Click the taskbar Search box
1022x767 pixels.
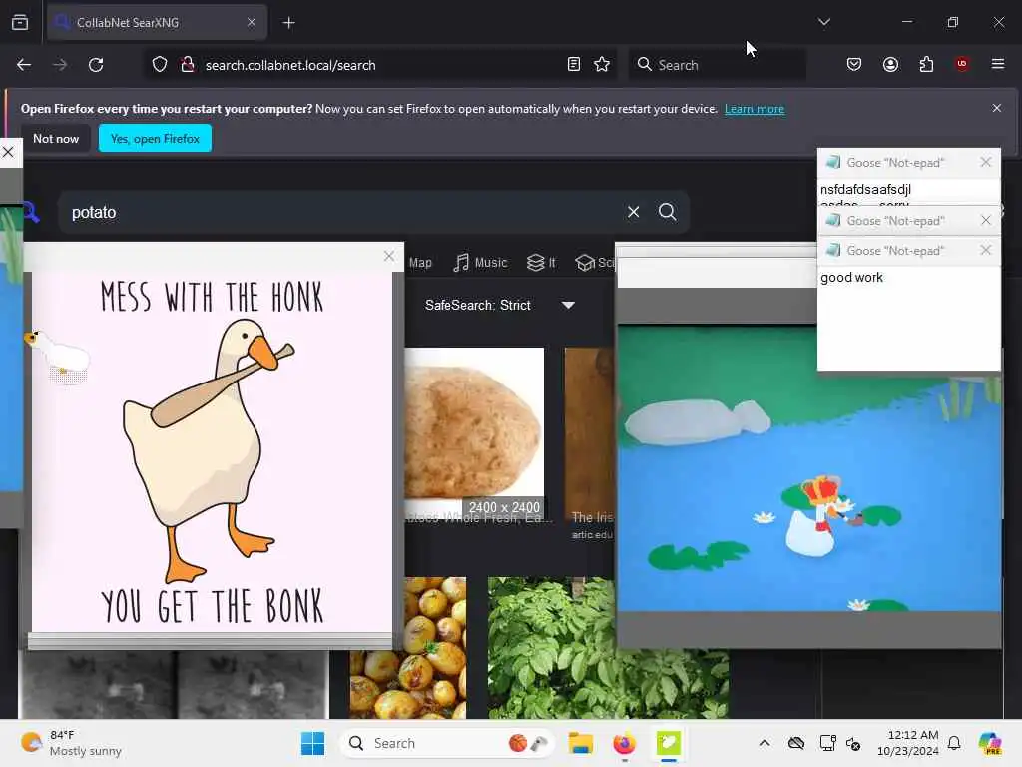click(x=446, y=743)
